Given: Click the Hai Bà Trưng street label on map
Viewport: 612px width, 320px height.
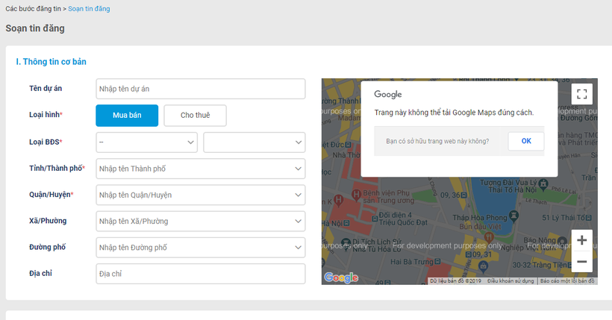Looking at the screenshot, I should (412, 262).
